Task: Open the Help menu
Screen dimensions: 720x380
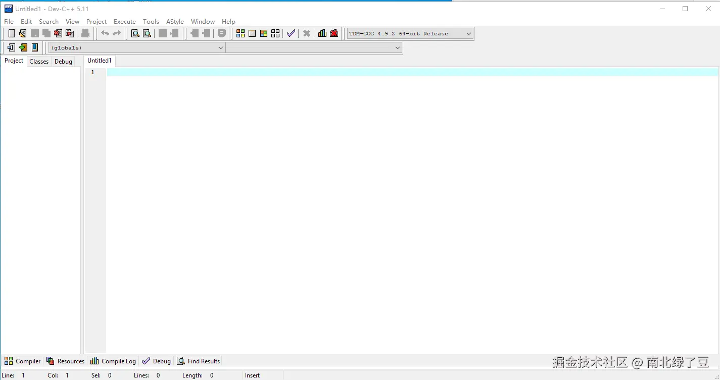Action: [228, 21]
